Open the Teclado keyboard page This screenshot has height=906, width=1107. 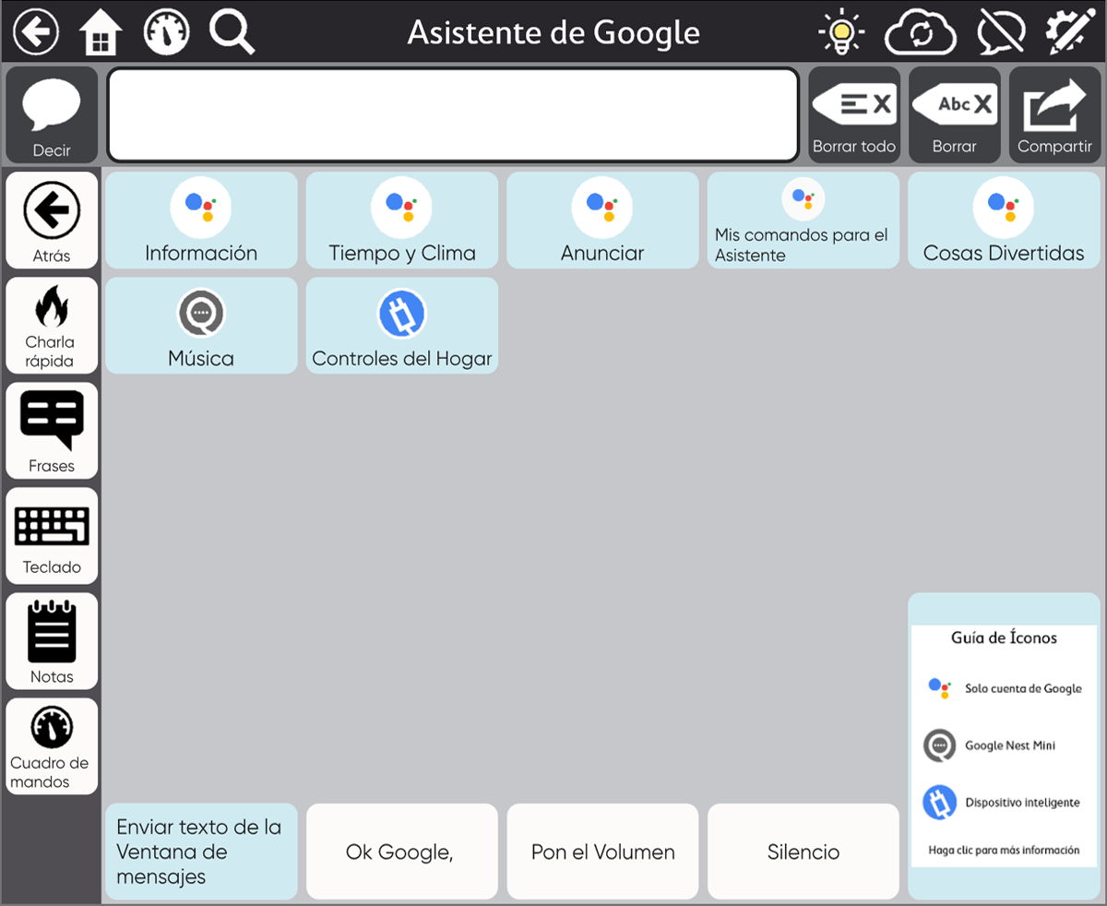coord(52,536)
